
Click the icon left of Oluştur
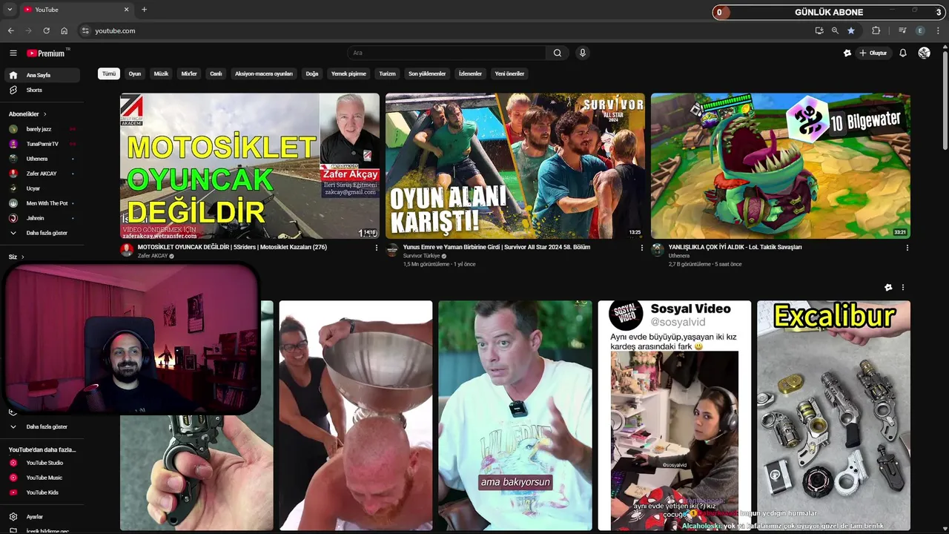847,53
